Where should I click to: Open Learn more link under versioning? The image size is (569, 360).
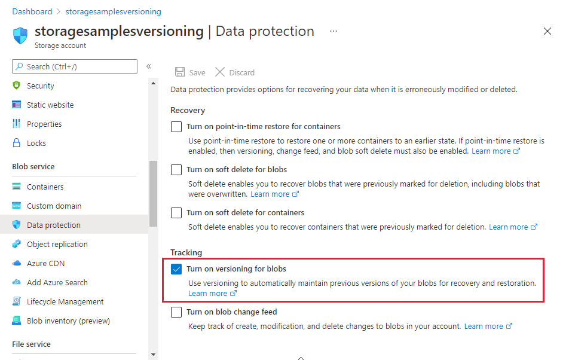tap(212, 293)
